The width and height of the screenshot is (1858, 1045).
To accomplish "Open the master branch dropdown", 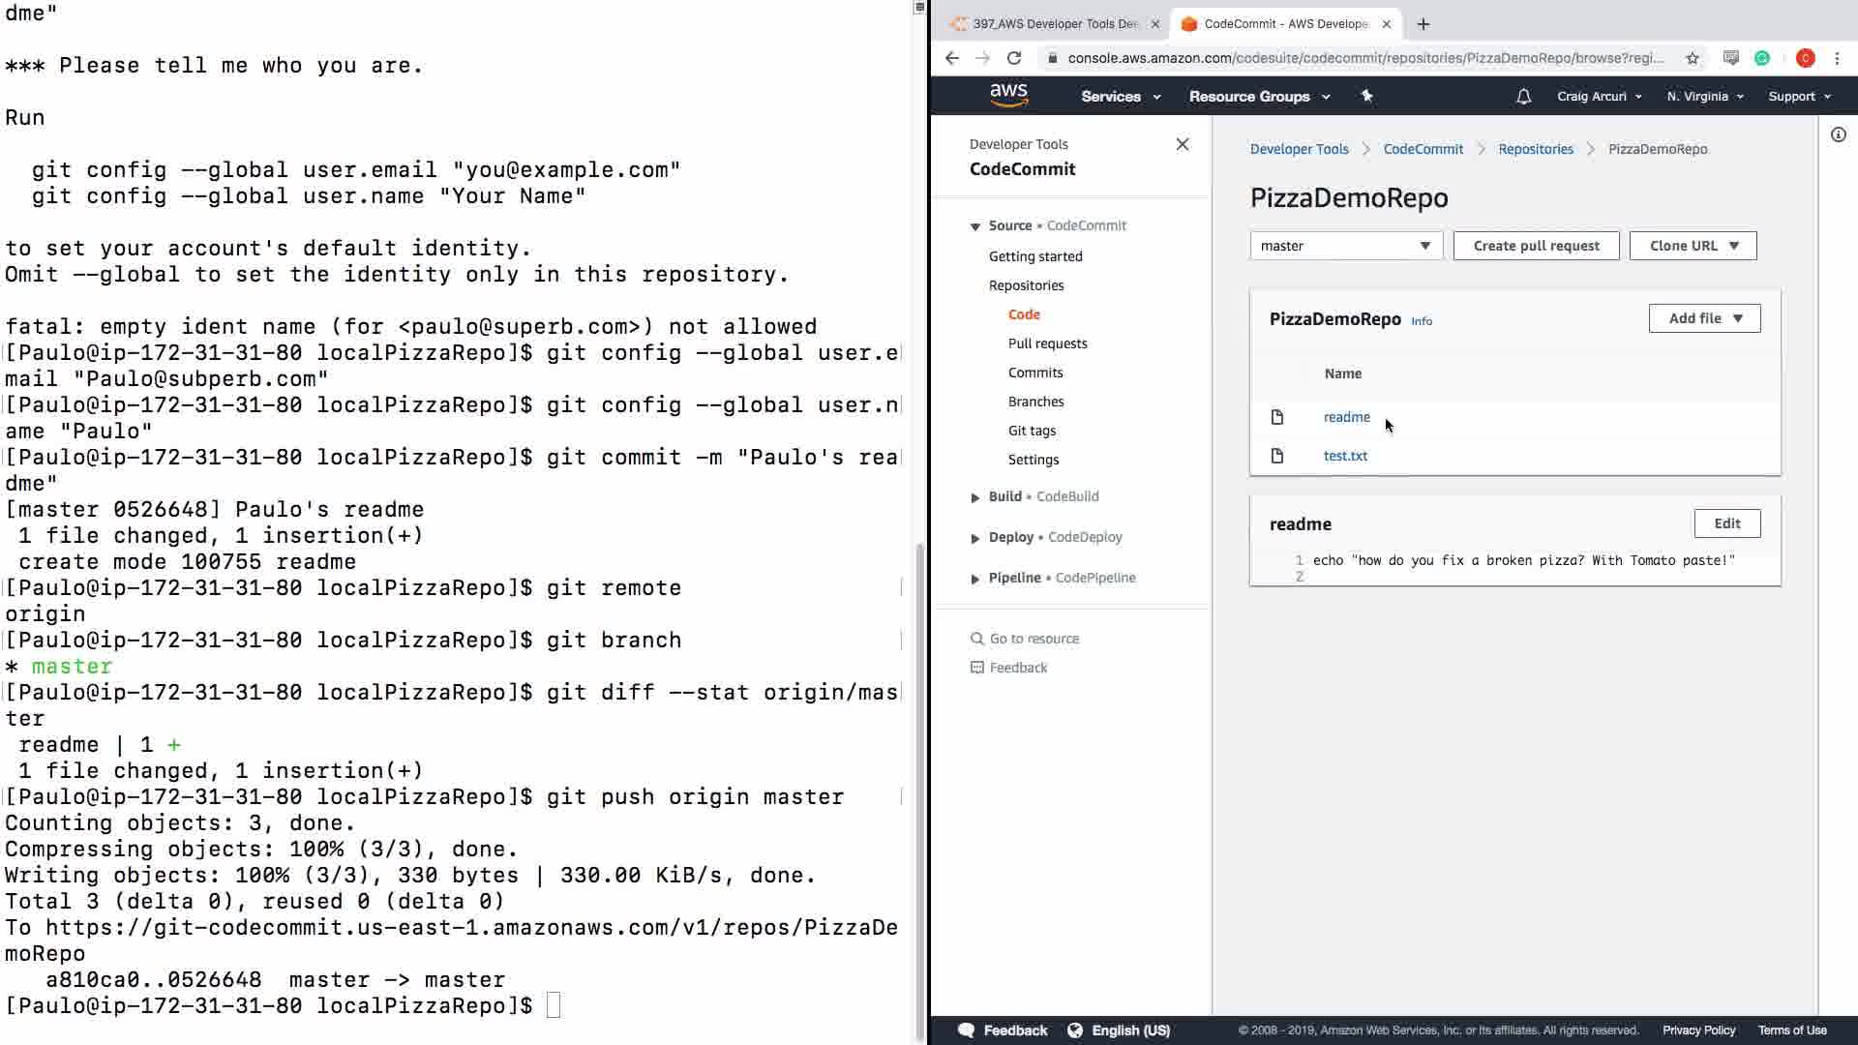I will tap(1345, 246).
